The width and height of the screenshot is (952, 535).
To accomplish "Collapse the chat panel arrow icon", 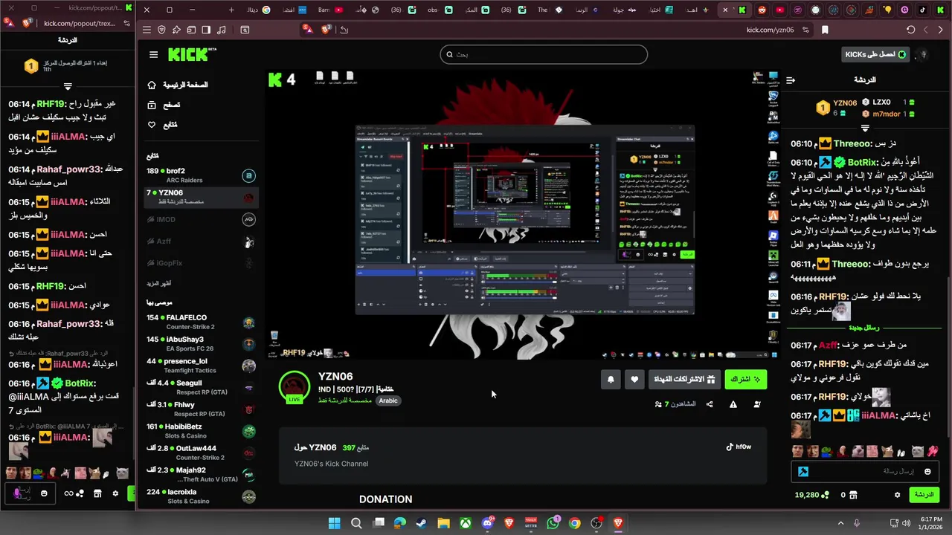I will tap(791, 80).
